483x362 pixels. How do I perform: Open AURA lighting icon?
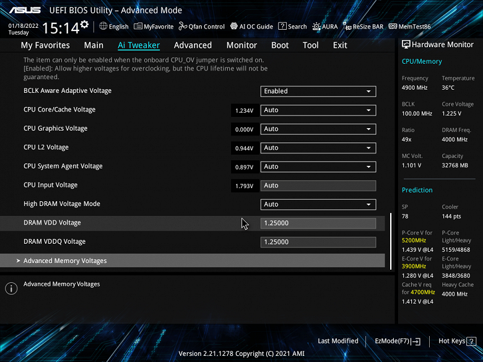click(x=316, y=27)
